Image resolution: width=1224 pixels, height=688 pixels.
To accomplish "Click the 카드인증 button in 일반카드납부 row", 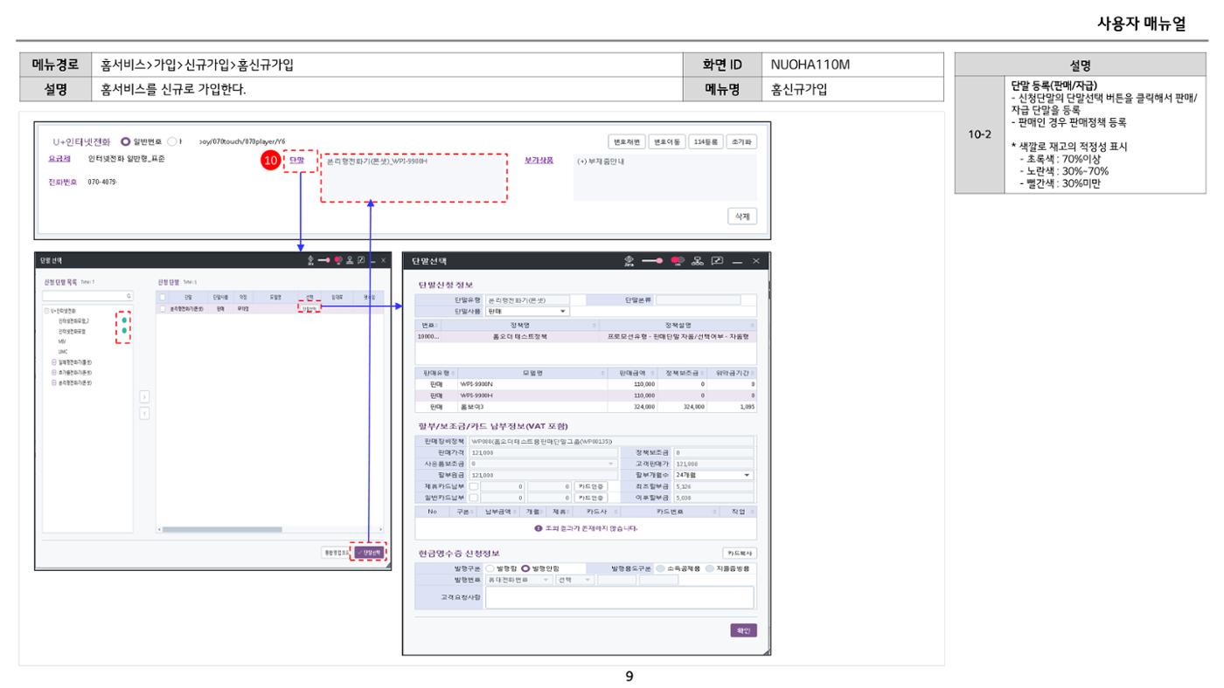I will click(590, 497).
